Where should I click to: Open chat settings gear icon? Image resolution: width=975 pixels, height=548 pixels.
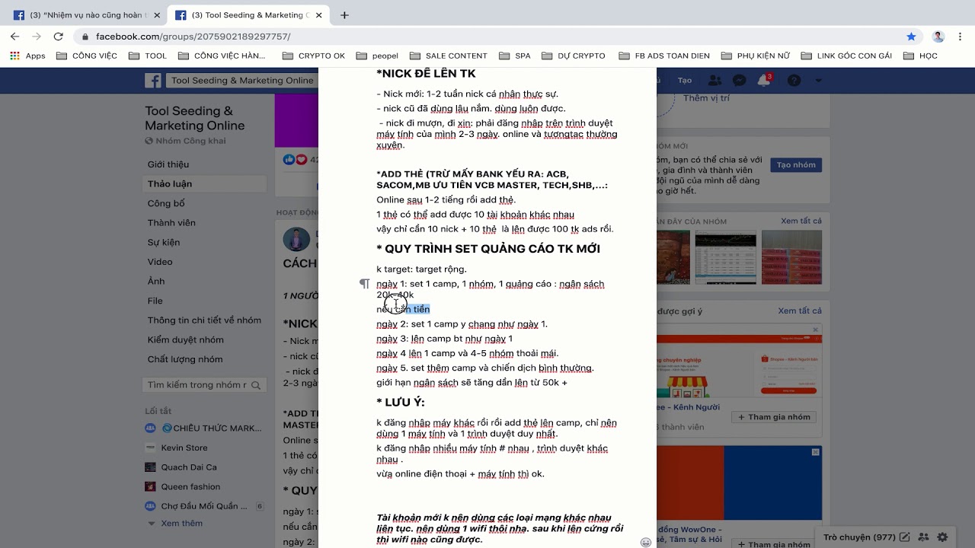pyautogui.click(x=943, y=537)
